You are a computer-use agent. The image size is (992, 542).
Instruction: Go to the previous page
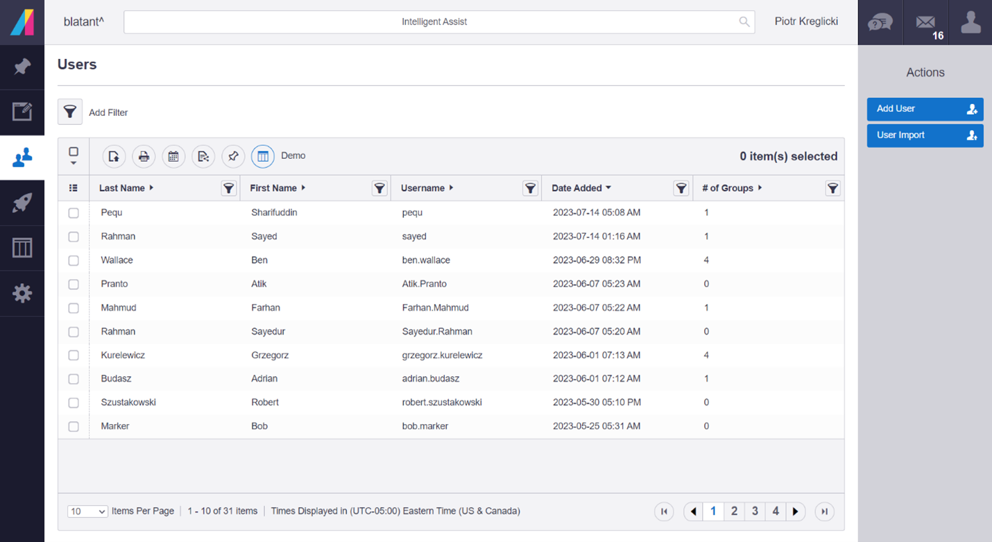click(693, 511)
